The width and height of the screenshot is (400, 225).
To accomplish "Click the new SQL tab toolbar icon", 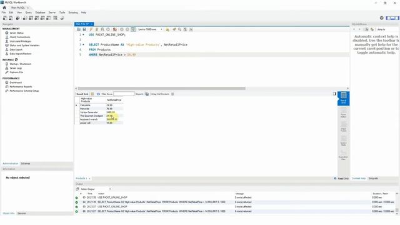I will pyautogui.click(x=5, y=18).
